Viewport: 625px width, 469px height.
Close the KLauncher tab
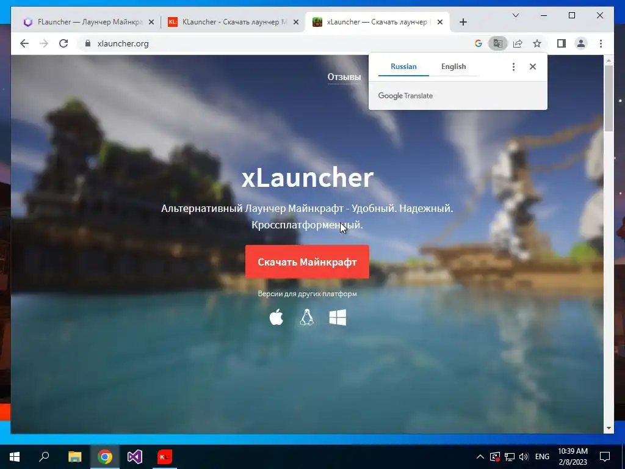296,22
